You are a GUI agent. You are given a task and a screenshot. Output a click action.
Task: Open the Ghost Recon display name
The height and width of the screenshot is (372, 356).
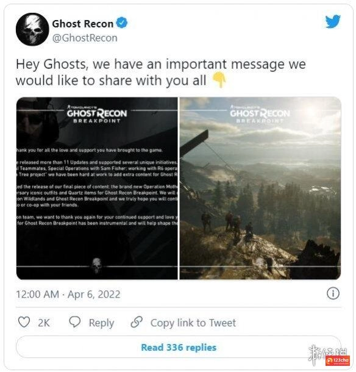coord(82,24)
